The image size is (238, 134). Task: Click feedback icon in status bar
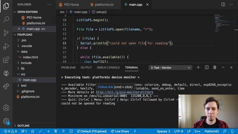pyautogui.click(x=225, y=131)
